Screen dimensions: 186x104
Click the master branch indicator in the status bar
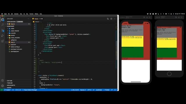click(8, 90)
